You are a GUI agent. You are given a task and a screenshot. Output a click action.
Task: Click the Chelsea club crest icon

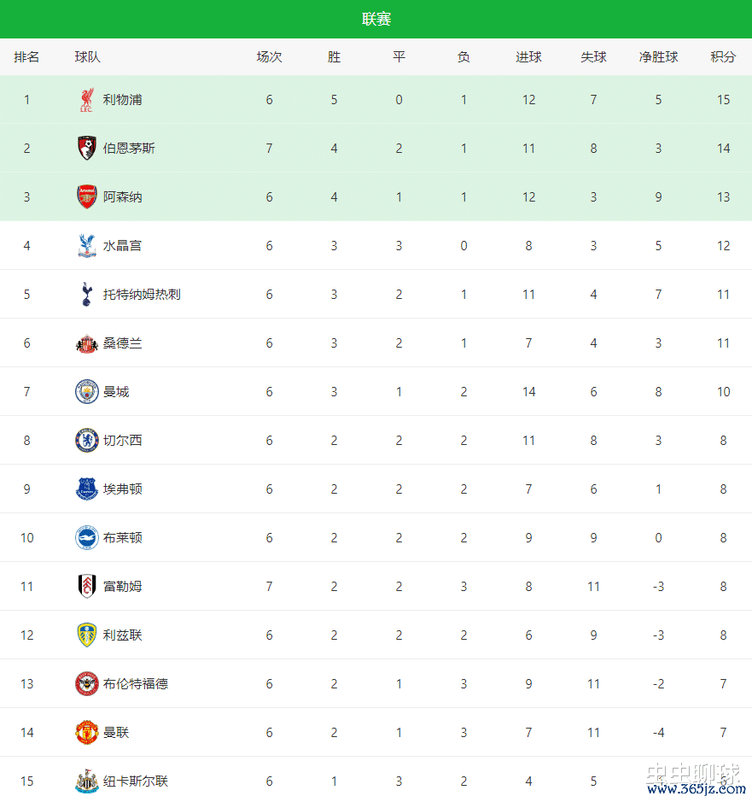click(86, 441)
